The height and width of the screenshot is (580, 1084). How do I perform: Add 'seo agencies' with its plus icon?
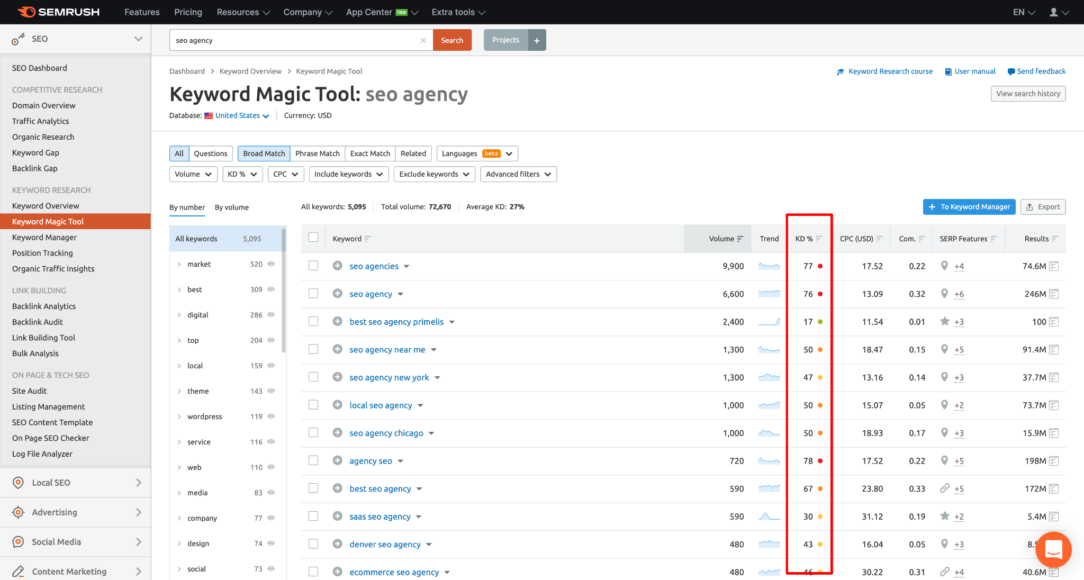point(337,266)
